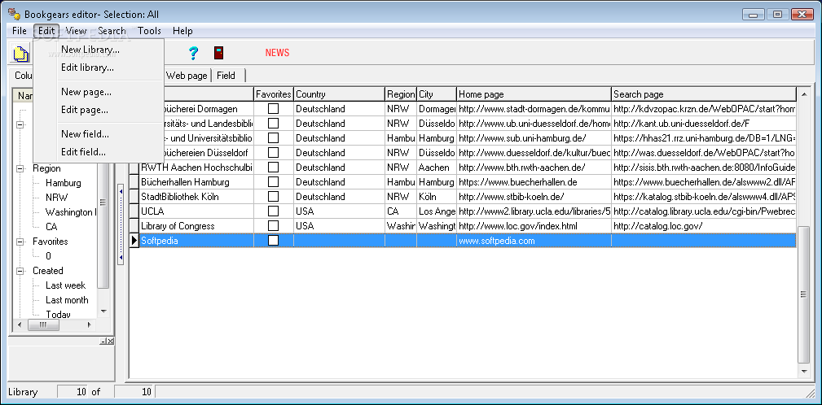Click the grid vertical scrollbar thumb
The width and height of the screenshot is (822, 405).
tap(803, 294)
